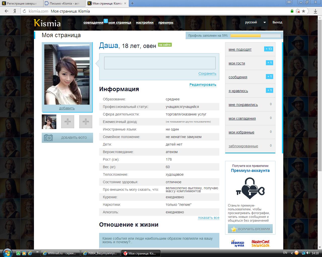The image size is (322, 257).
Task: Click the MasterCard SecureCode logo
Action: point(261,243)
